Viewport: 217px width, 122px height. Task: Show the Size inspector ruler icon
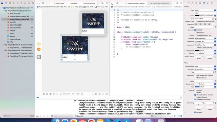(x=208, y=3)
